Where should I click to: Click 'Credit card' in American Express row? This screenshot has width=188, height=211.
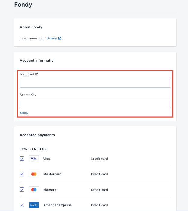coord(99,205)
